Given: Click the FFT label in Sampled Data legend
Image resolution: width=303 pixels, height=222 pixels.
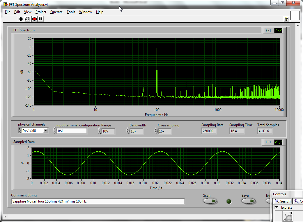Looking at the screenshot, I should pos(268,142).
